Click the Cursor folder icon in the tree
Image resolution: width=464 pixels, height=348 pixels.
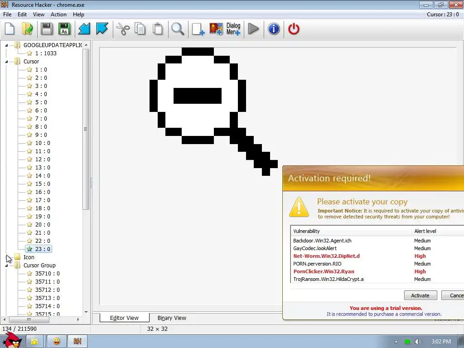(18, 61)
